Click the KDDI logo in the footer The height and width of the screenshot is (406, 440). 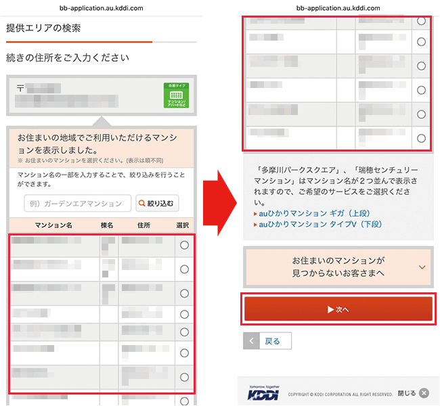point(261,393)
